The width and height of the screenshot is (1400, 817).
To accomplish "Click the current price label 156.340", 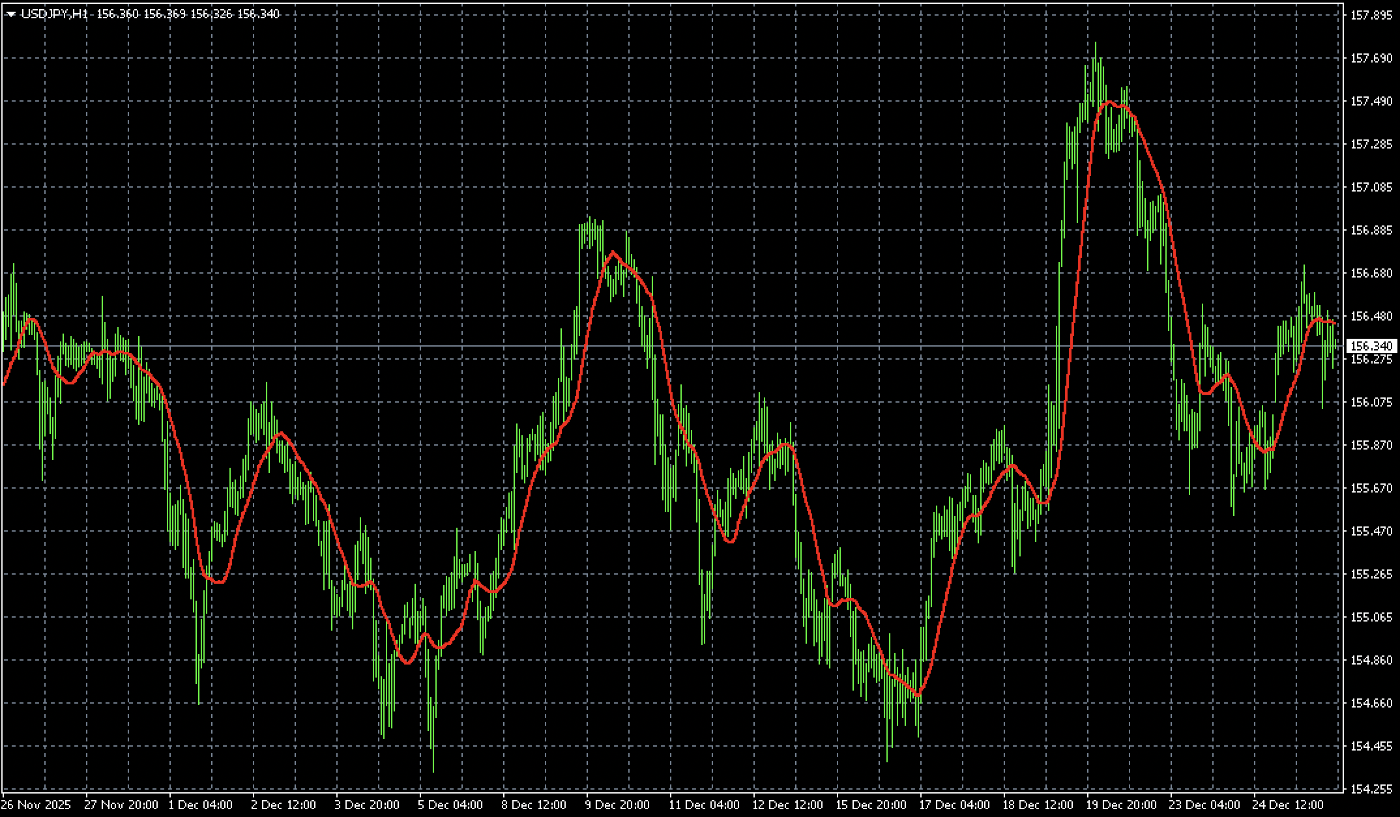I will (1371, 346).
